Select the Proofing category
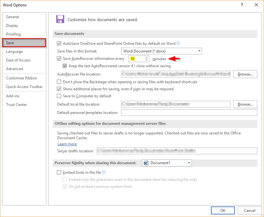This screenshot has width=264, height=217. click(24, 34)
